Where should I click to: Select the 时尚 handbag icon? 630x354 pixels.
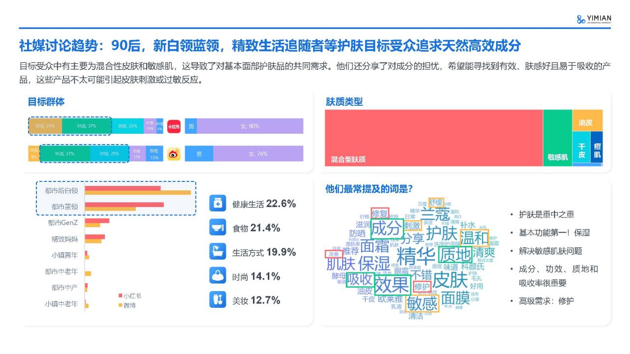click(x=218, y=276)
